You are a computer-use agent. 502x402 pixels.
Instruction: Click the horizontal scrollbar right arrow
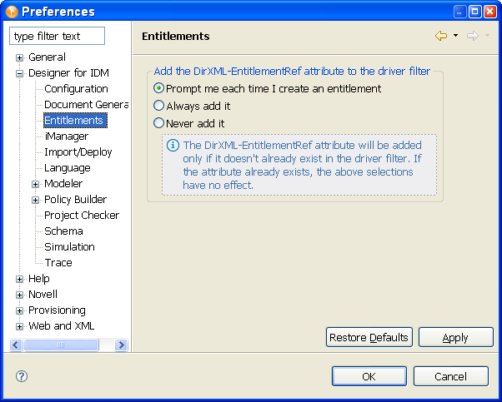[x=121, y=345]
